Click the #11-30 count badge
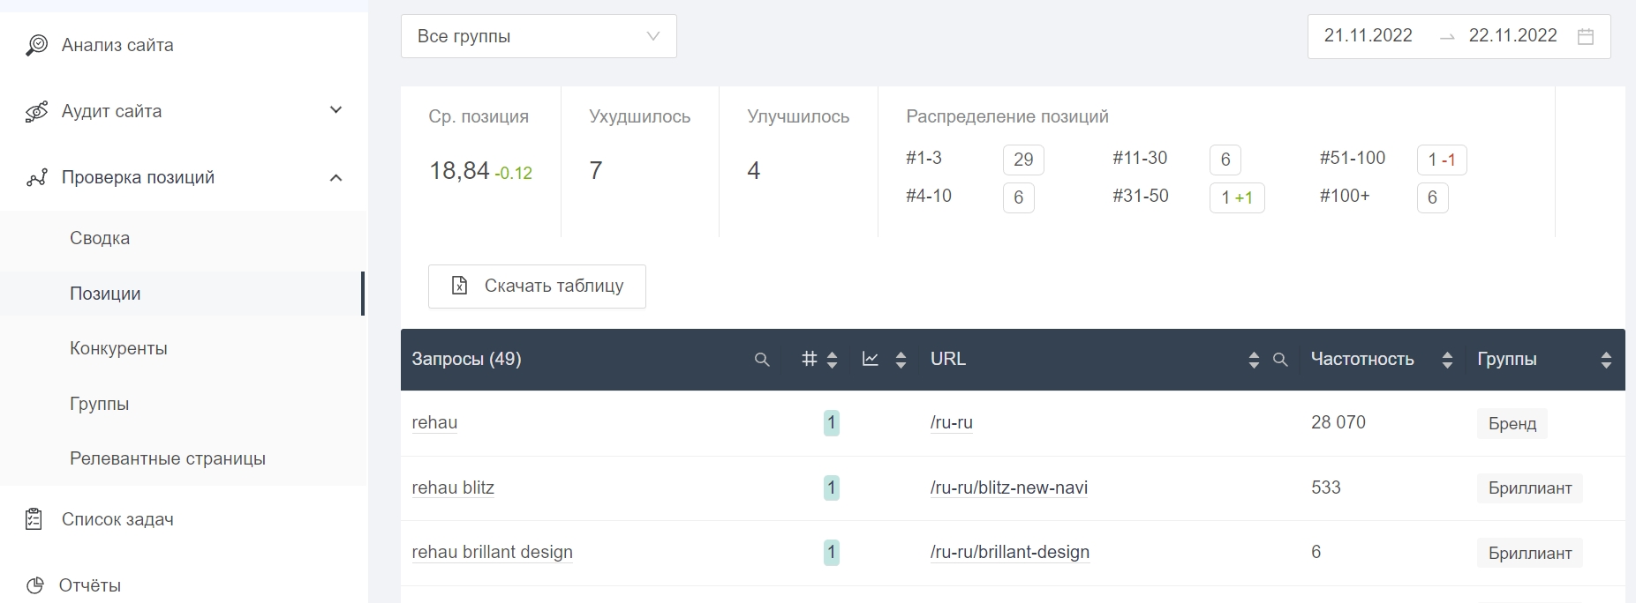 pos(1225,160)
